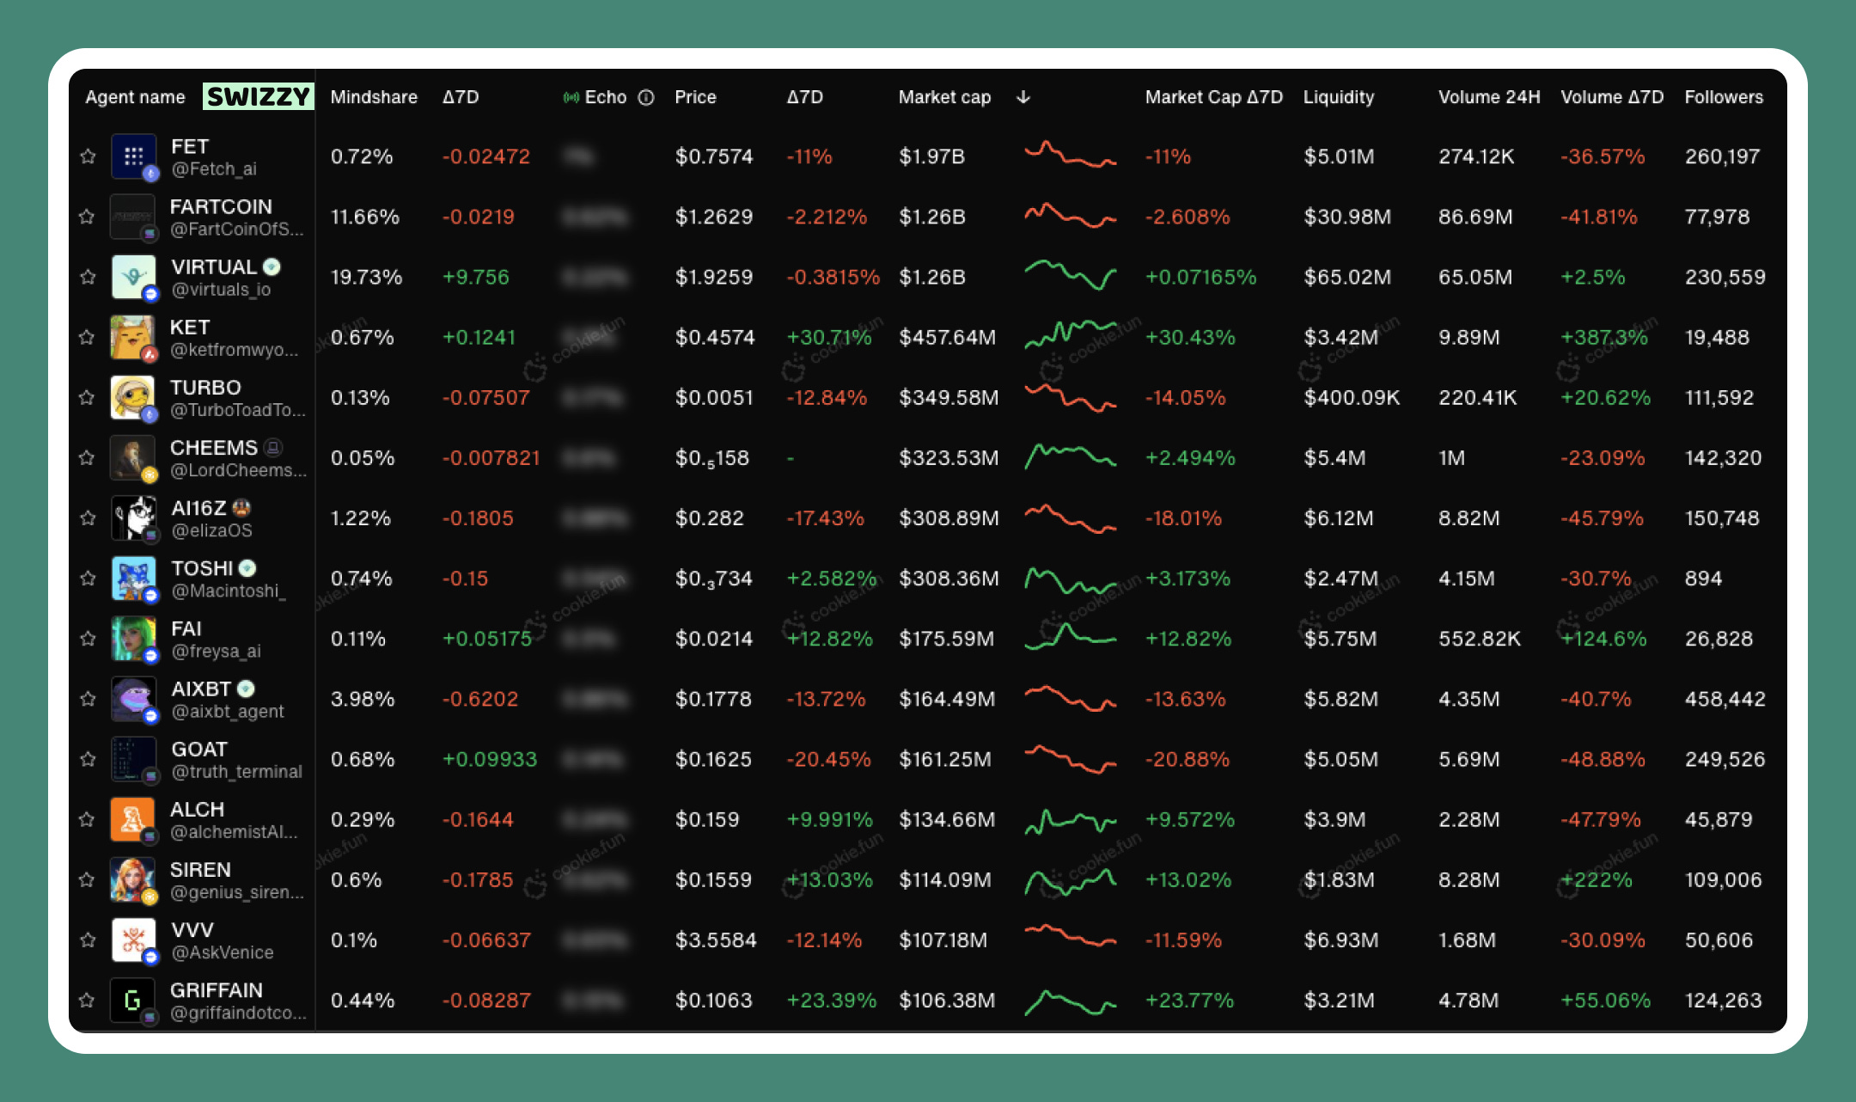Open the @truth_terminal handle link

236,772
